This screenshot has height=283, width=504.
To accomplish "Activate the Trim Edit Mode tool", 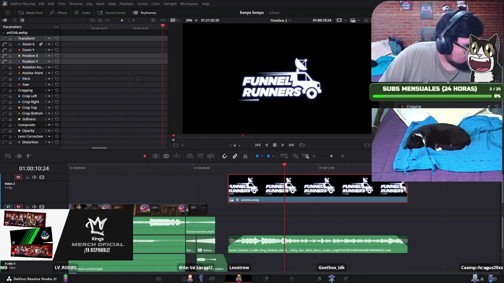I will (156, 156).
